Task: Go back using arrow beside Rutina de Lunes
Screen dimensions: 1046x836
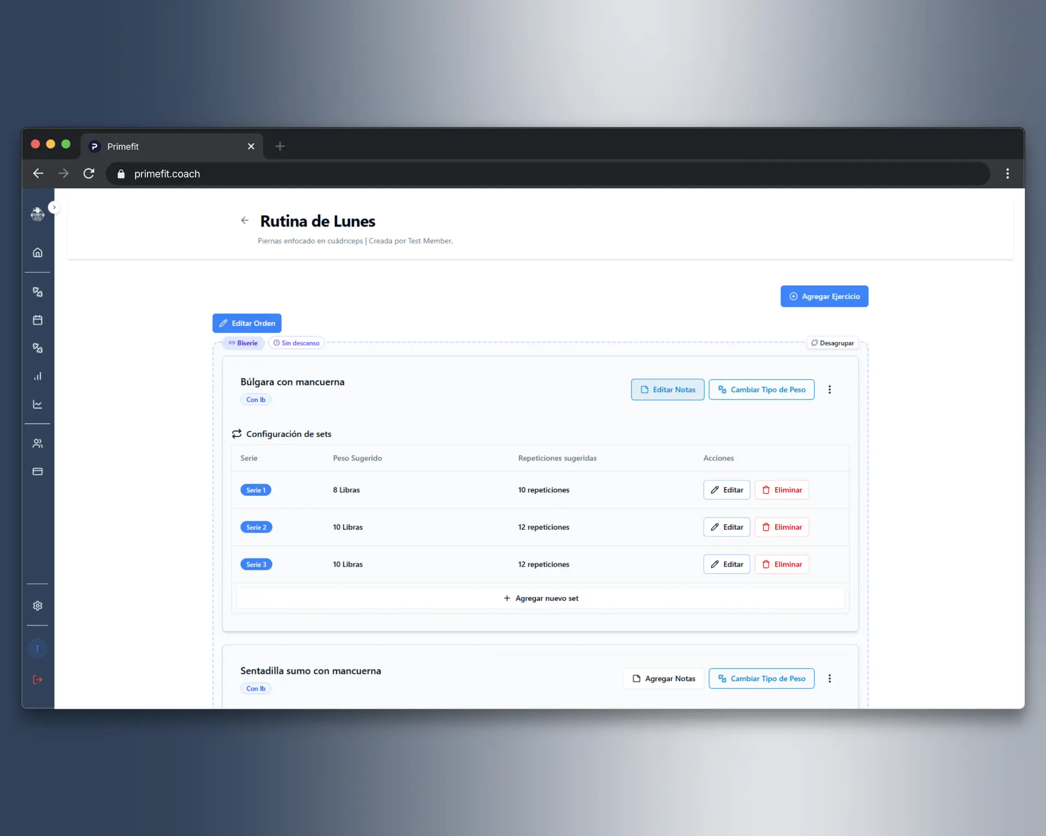Action: pos(245,220)
